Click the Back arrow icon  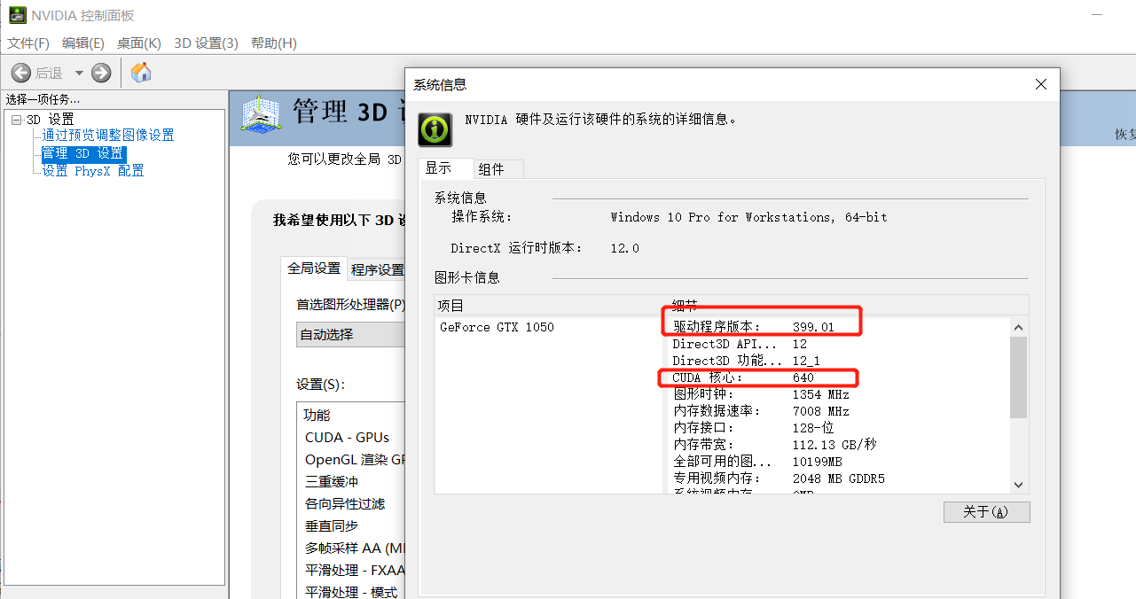(20, 73)
